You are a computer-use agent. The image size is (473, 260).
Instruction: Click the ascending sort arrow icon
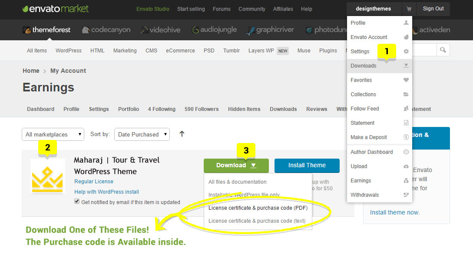(x=182, y=134)
